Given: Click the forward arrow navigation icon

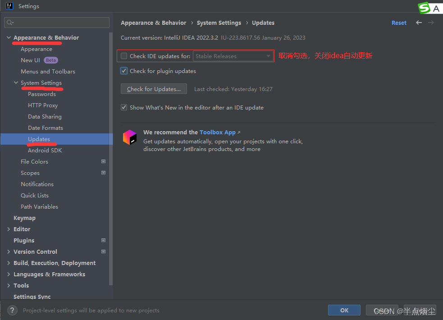Looking at the screenshot, I should click(431, 23).
